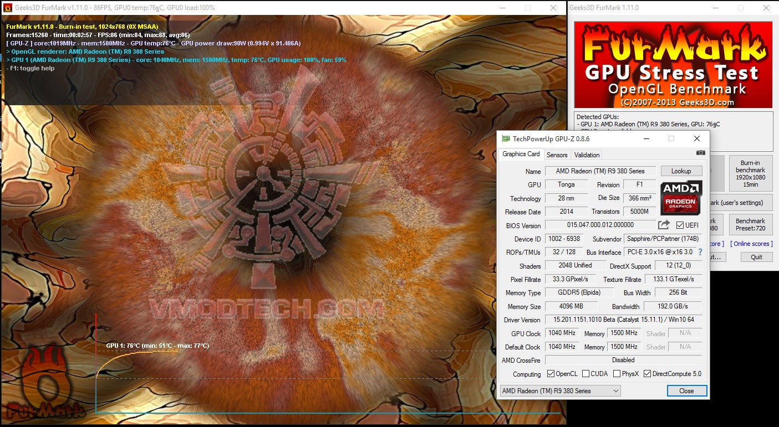779x427 pixels.
Task: Click the 'OpenGL renderer' overlay line
Action: pos(85,52)
